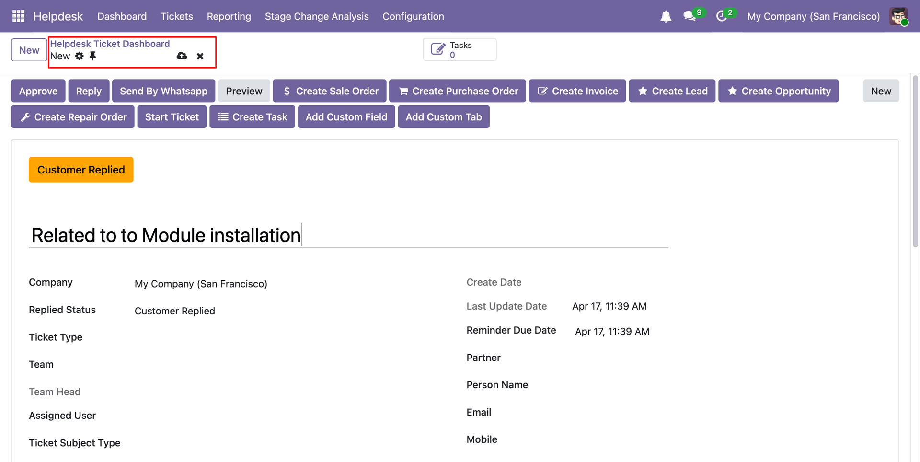Click the Create Purchase Order button
Screen dimensions: 920x462
[x=458, y=91]
